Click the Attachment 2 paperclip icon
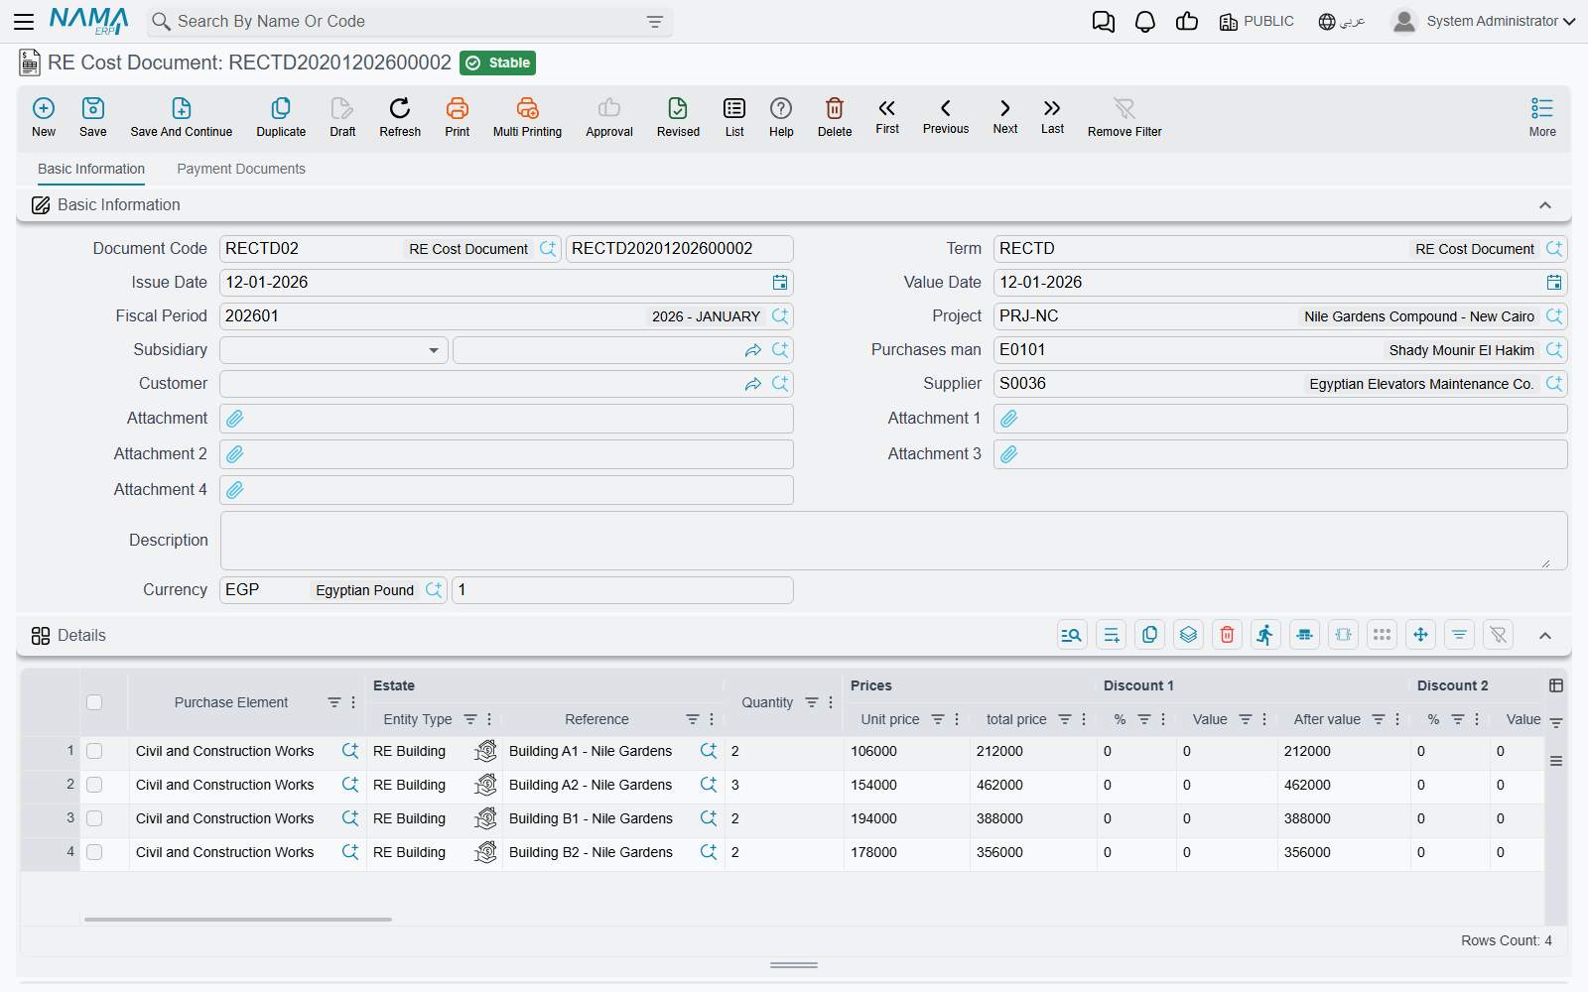 click(x=235, y=454)
